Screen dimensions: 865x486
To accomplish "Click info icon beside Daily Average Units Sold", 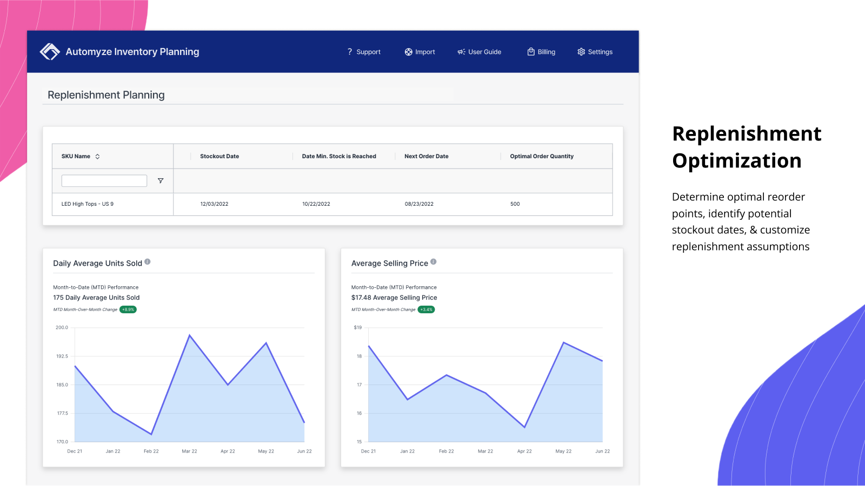I will (x=148, y=262).
